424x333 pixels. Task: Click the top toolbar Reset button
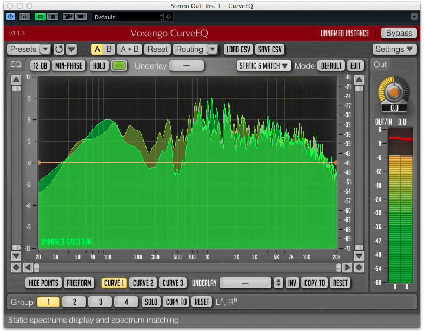pos(157,50)
